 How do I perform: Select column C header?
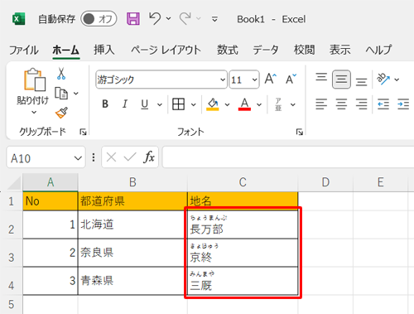tap(243, 182)
